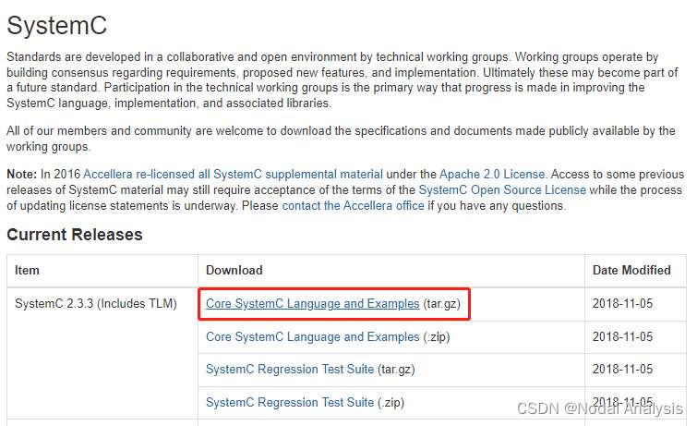Click the date for Core SystemC tar.gz row
Viewport: 697px width, 426px height.
point(623,304)
